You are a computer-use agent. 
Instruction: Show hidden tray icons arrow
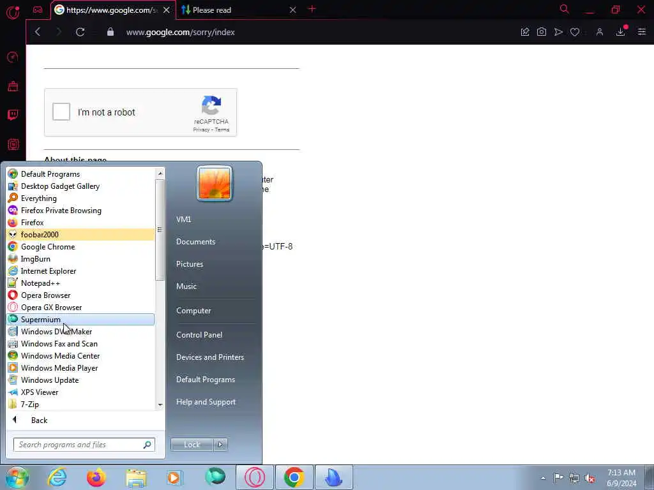[x=543, y=478]
